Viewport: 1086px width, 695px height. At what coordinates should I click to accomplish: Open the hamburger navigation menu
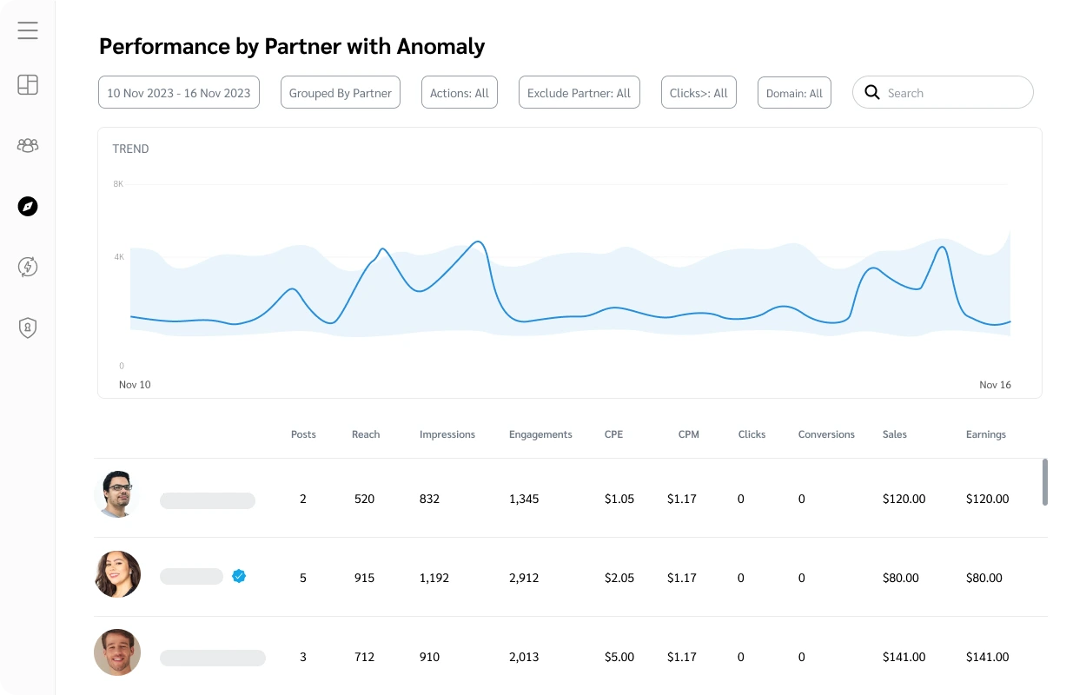(27, 30)
